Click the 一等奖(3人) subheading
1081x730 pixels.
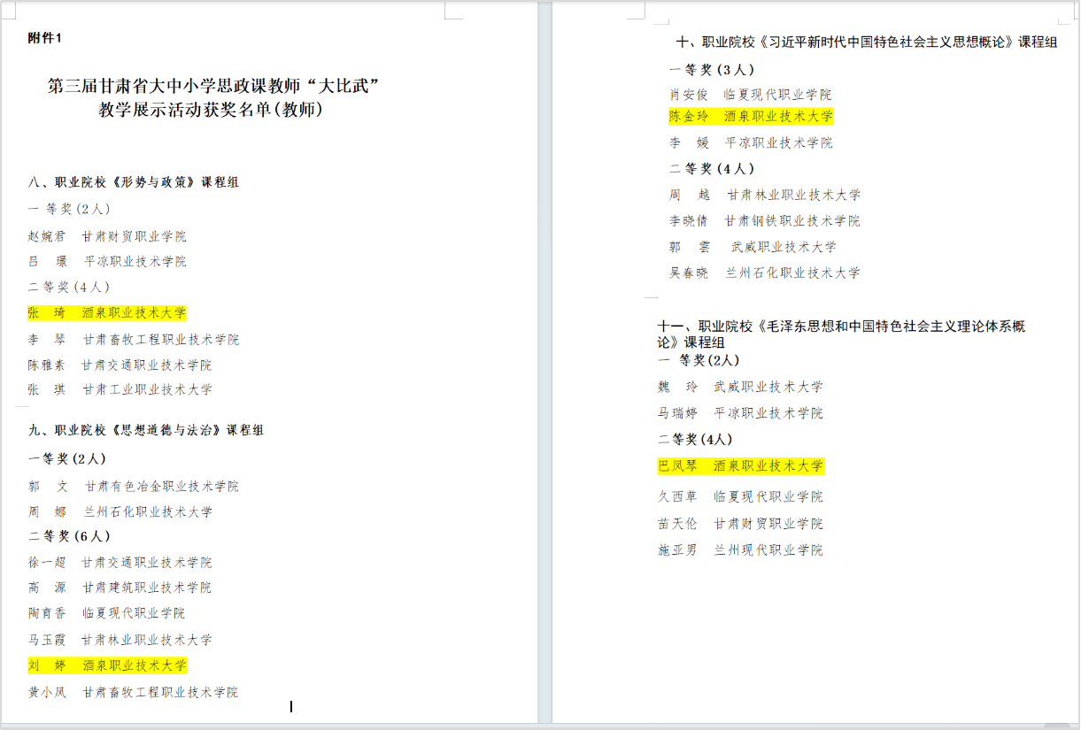click(x=712, y=70)
